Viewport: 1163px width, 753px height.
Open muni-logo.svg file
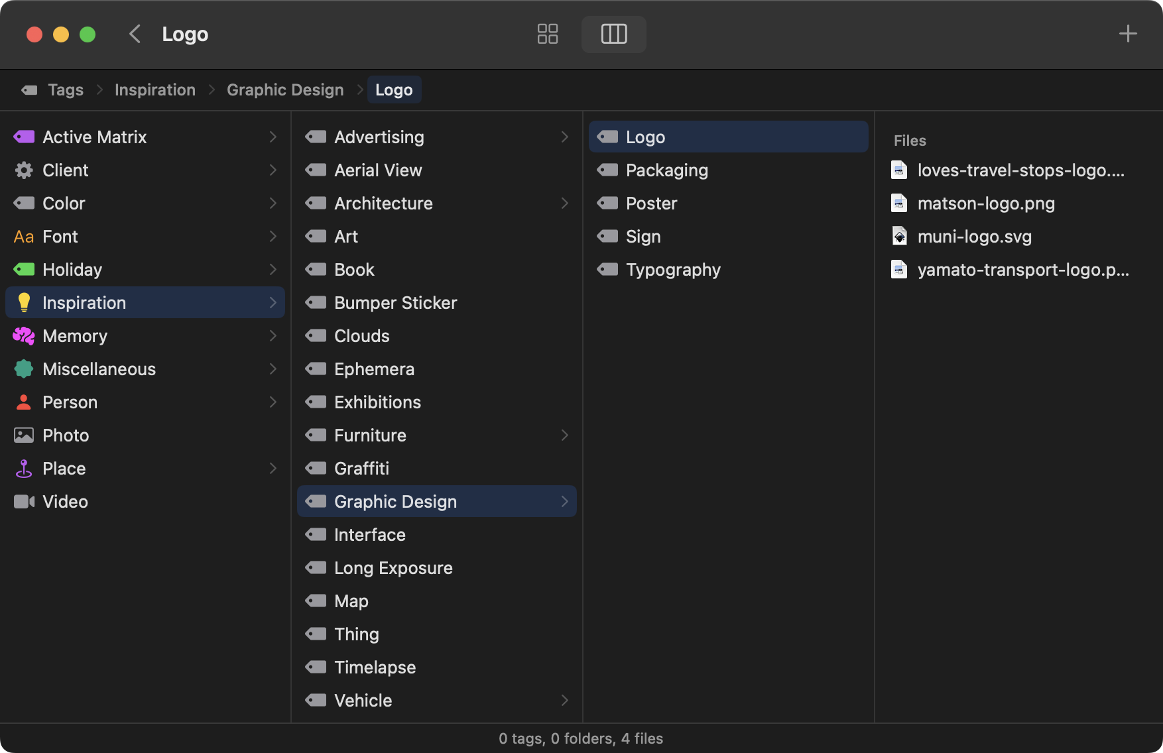pos(975,236)
